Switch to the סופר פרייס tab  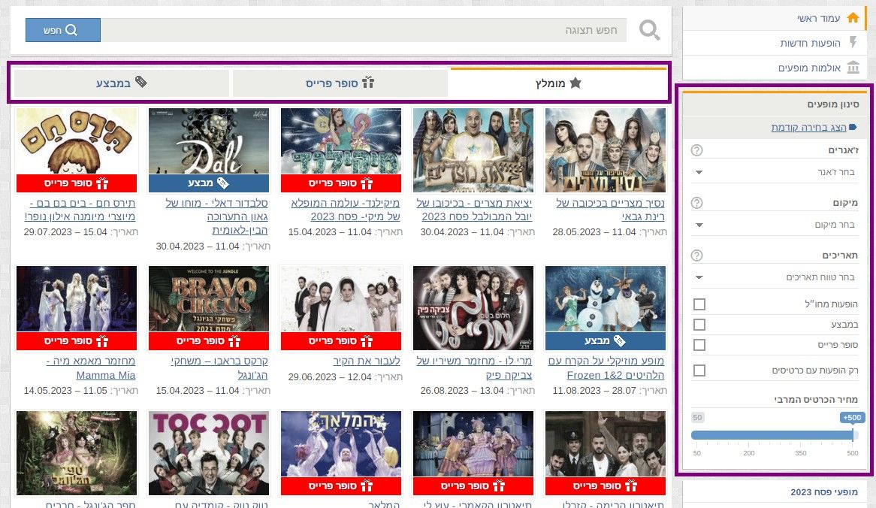point(340,83)
